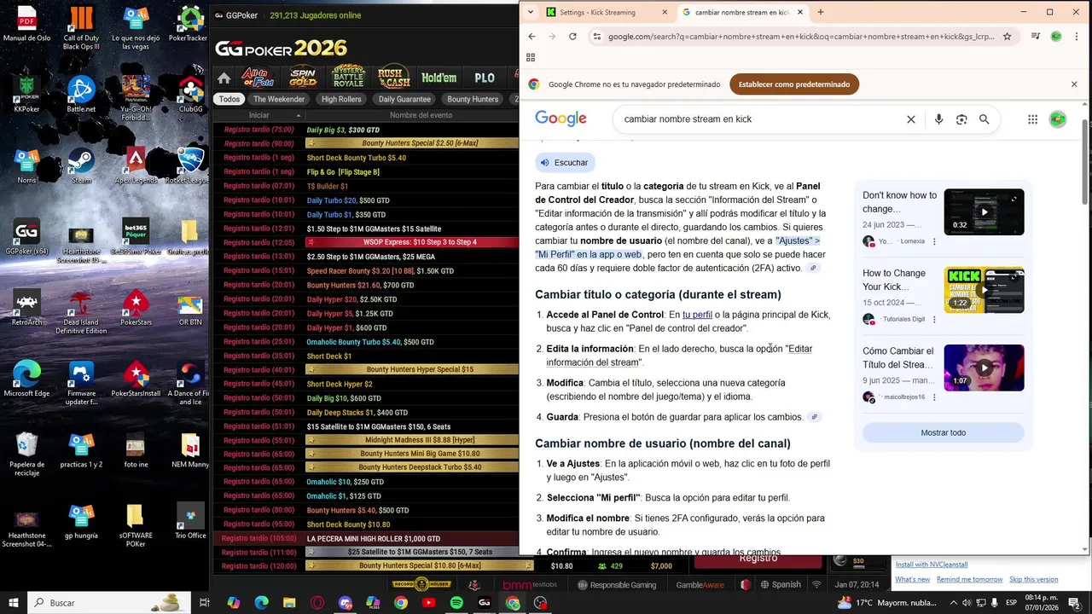Open Google apps grid
Screen dimensions: 1092x614
[x=1032, y=119]
